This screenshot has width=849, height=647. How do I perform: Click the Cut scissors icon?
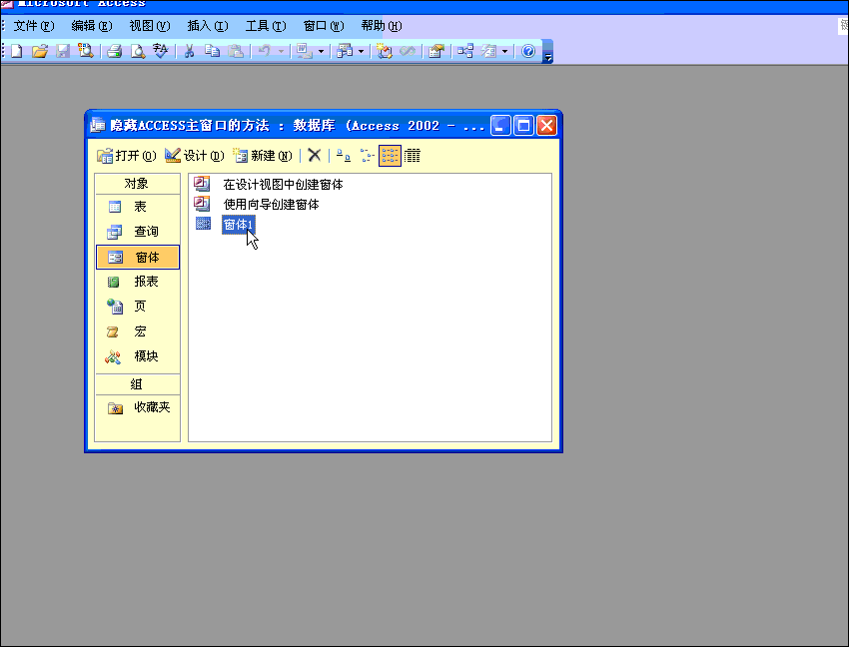189,52
